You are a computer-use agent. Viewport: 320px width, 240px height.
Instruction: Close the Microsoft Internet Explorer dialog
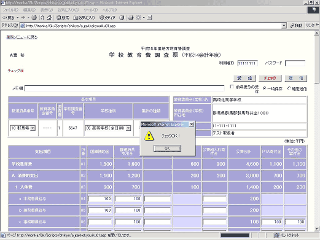(x=192, y=124)
